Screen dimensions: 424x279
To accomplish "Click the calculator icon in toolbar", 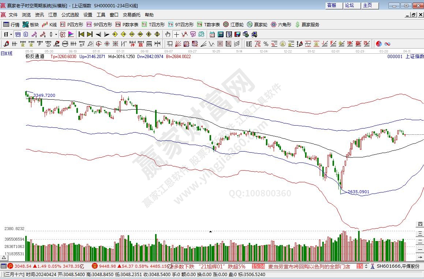I will (x=221, y=34).
